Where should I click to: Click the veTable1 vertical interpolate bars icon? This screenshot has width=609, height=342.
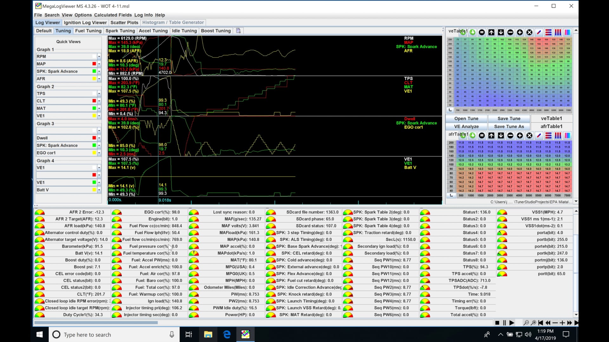(558, 32)
